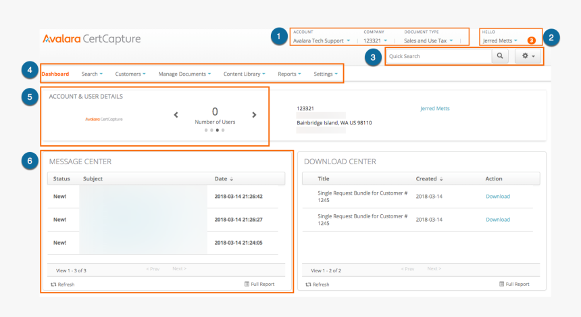Click into the Quick Search field
Image resolution: width=581 pixels, height=317 pixels.
click(439, 56)
